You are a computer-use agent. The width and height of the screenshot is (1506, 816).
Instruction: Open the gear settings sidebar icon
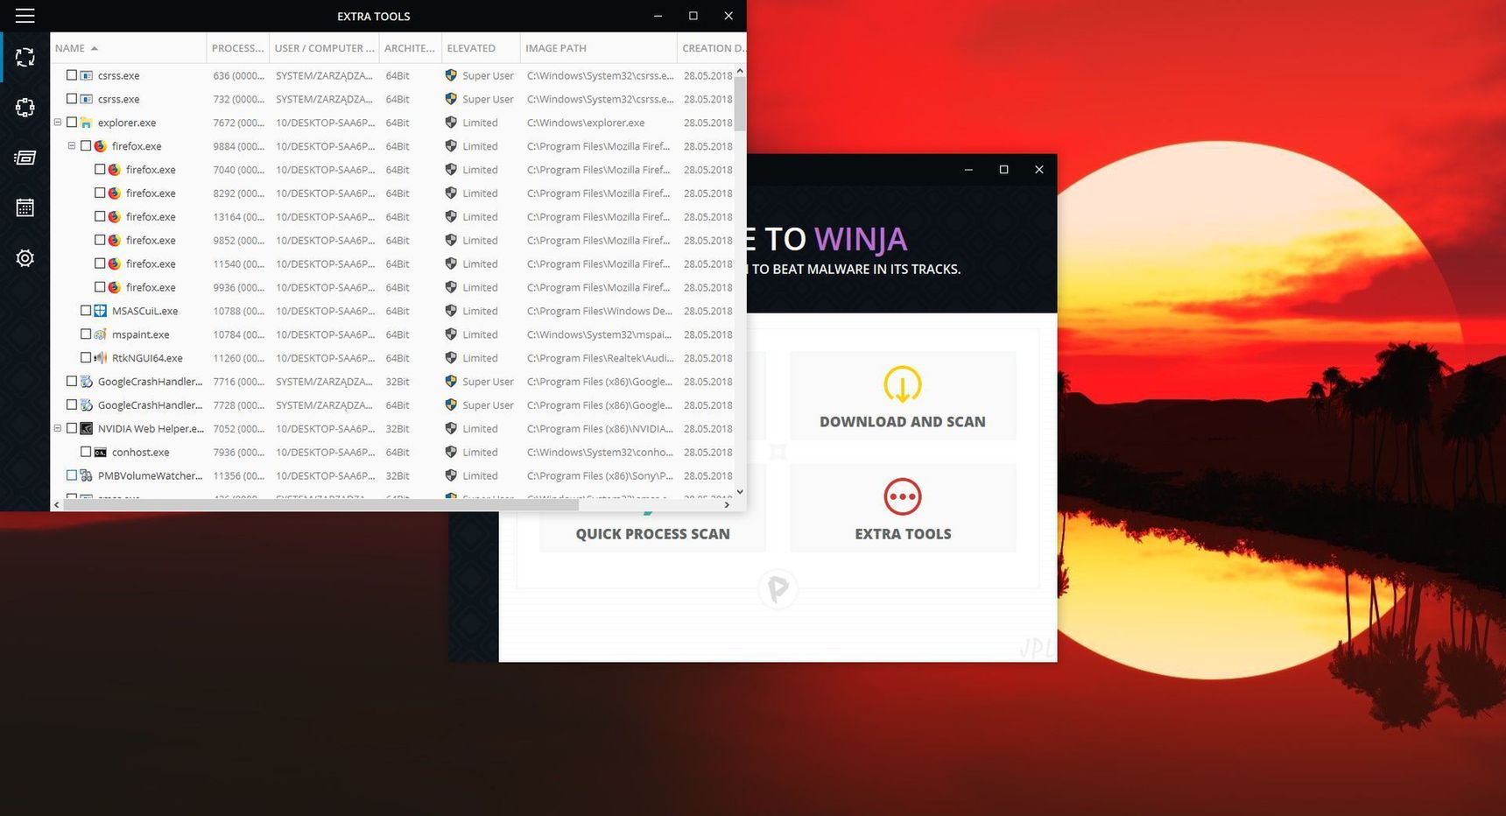[25, 258]
